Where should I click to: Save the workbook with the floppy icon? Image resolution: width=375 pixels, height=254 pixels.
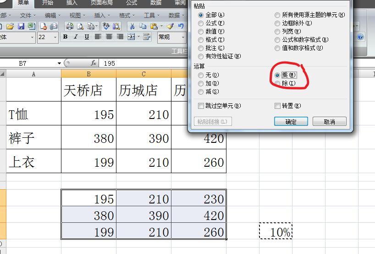coord(21,26)
